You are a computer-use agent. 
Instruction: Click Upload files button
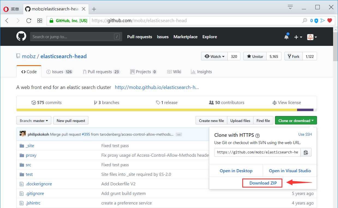coord(240,121)
